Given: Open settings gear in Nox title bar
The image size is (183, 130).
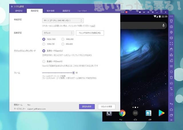Looking at the screenshot, I should click(153, 12).
